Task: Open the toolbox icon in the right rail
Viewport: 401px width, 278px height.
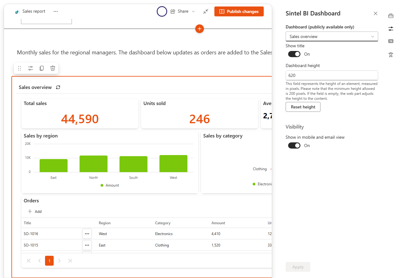Action: tap(391, 16)
